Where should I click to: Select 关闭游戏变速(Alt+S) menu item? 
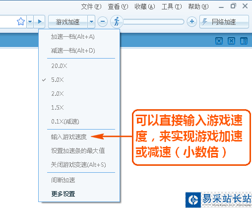[x=79, y=165]
